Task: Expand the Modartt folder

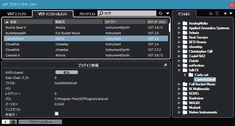Action: (x=179, y=108)
